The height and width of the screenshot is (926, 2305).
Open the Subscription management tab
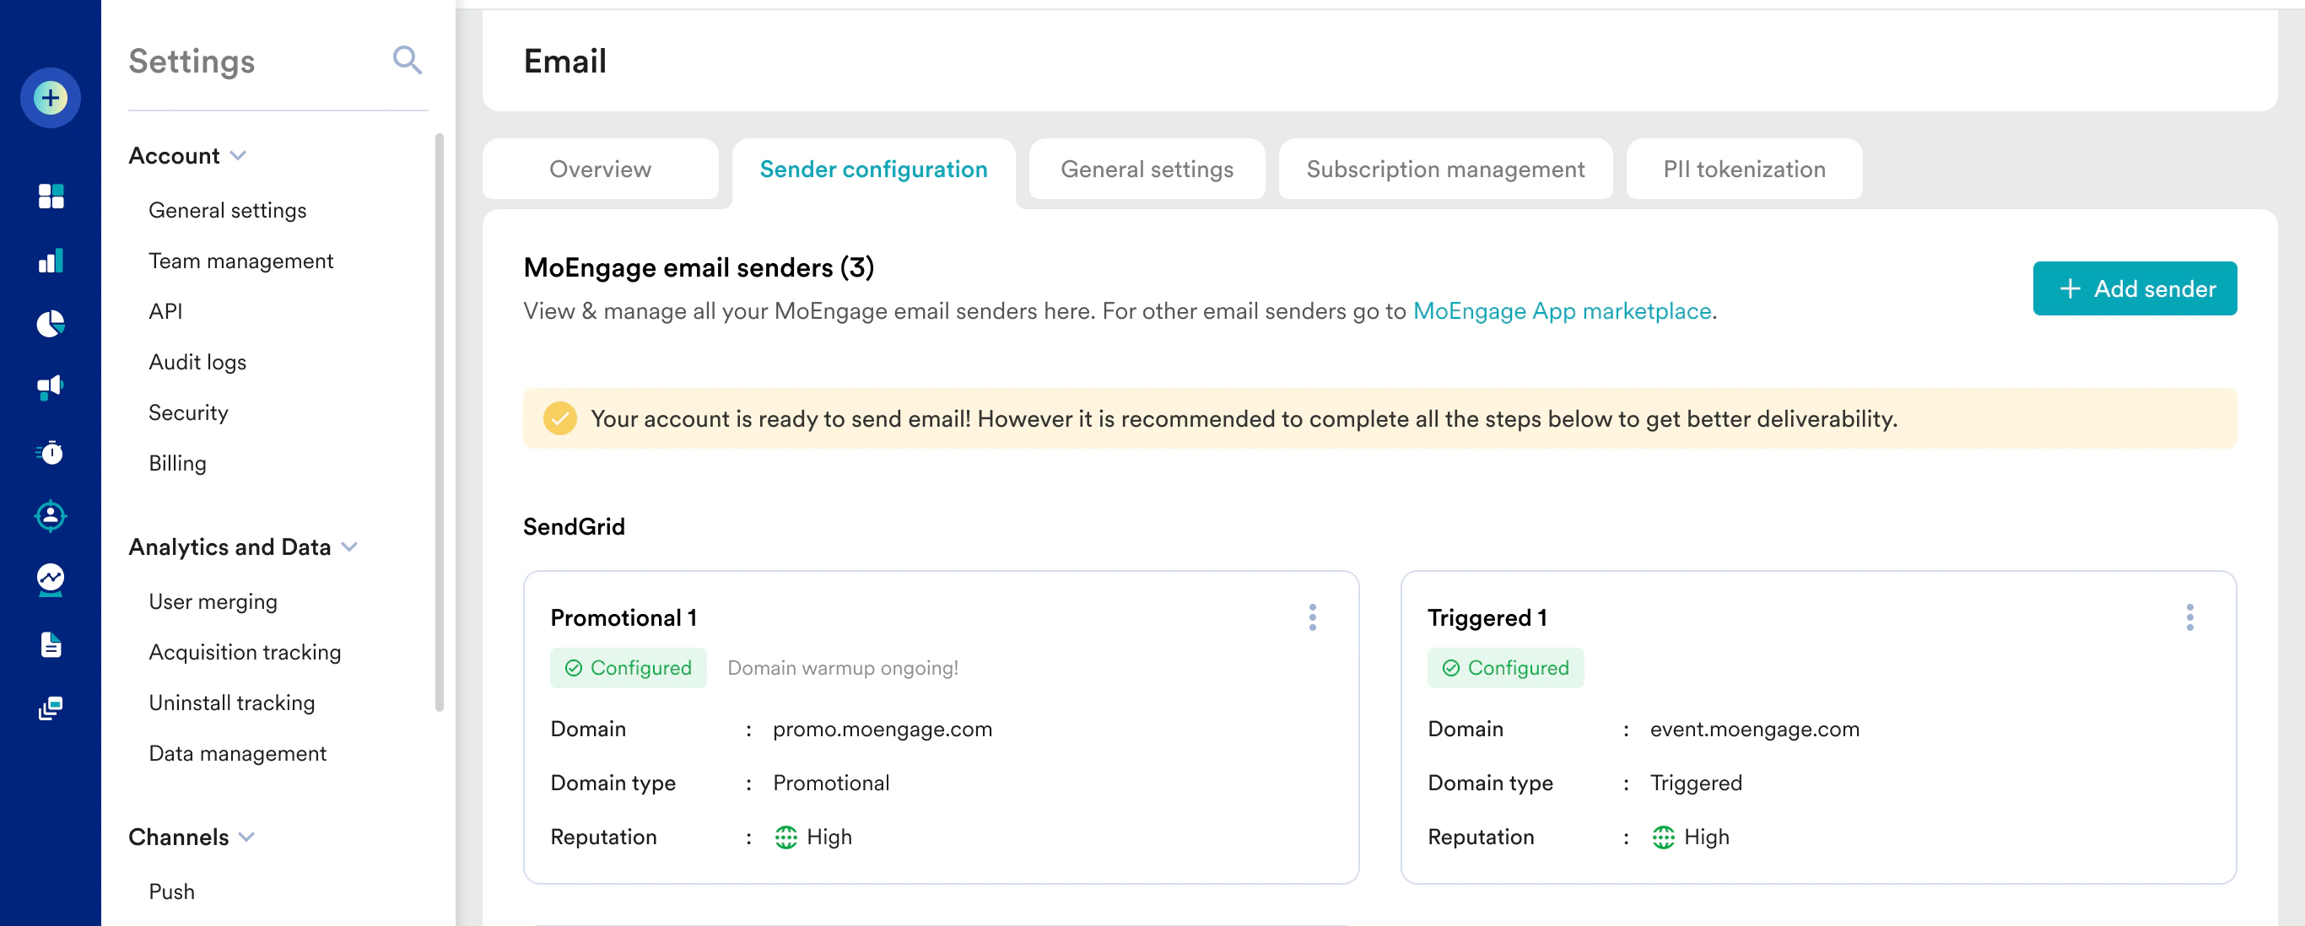(1444, 170)
